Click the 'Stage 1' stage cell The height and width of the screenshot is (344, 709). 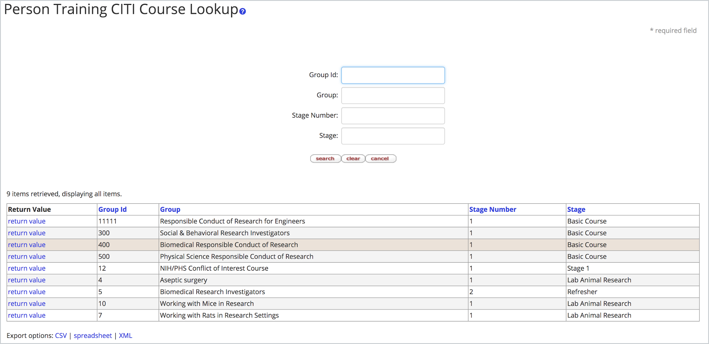coord(633,268)
